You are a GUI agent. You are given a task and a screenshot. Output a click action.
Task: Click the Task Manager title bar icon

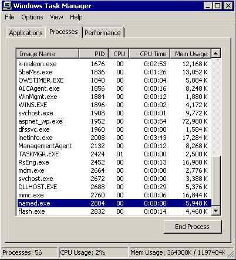coord(7,6)
